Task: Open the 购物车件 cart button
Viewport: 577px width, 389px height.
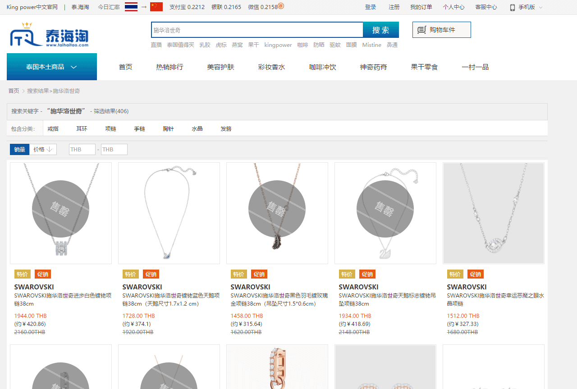Action: coord(442,30)
